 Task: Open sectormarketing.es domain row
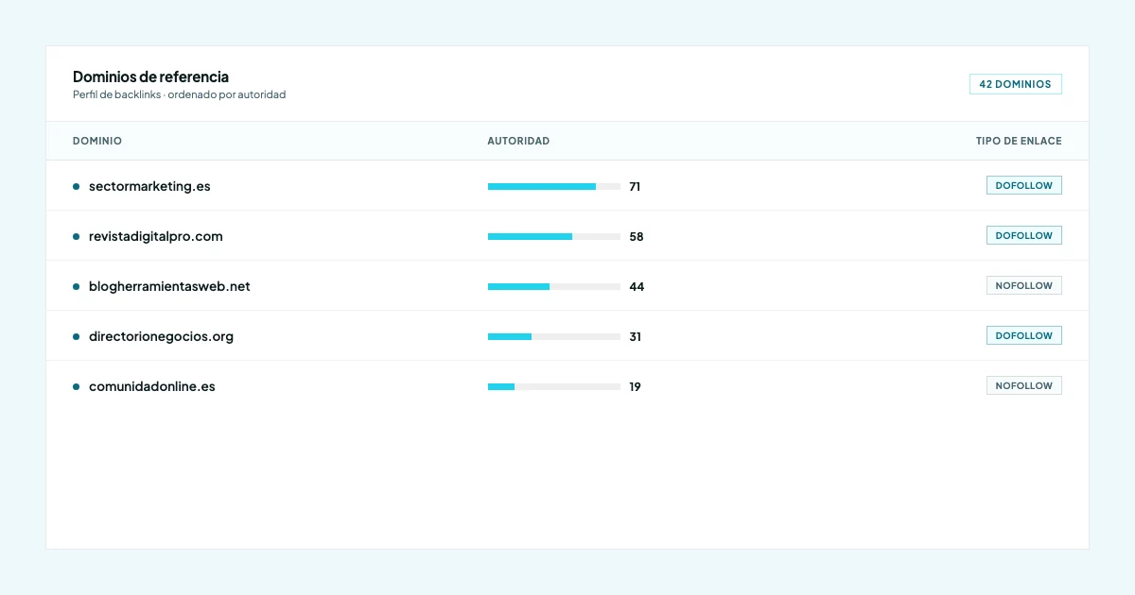pyautogui.click(x=567, y=186)
